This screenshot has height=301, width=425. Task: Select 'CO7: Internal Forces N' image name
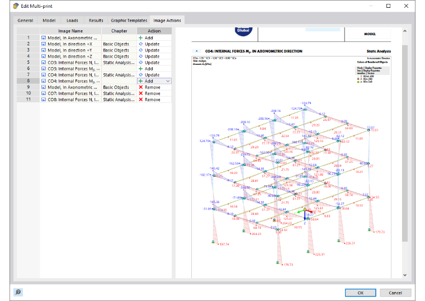coord(73,93)
